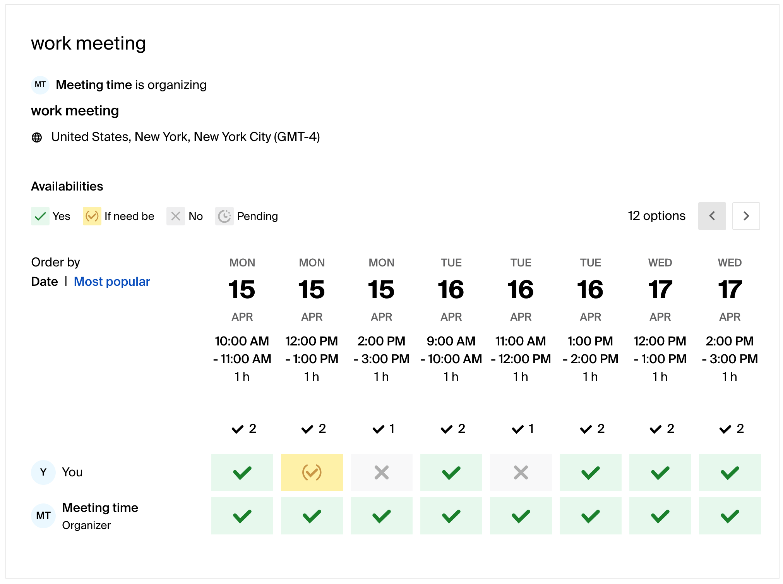Toggle your Tue 16 1:00 PM availability

point(590,472)
